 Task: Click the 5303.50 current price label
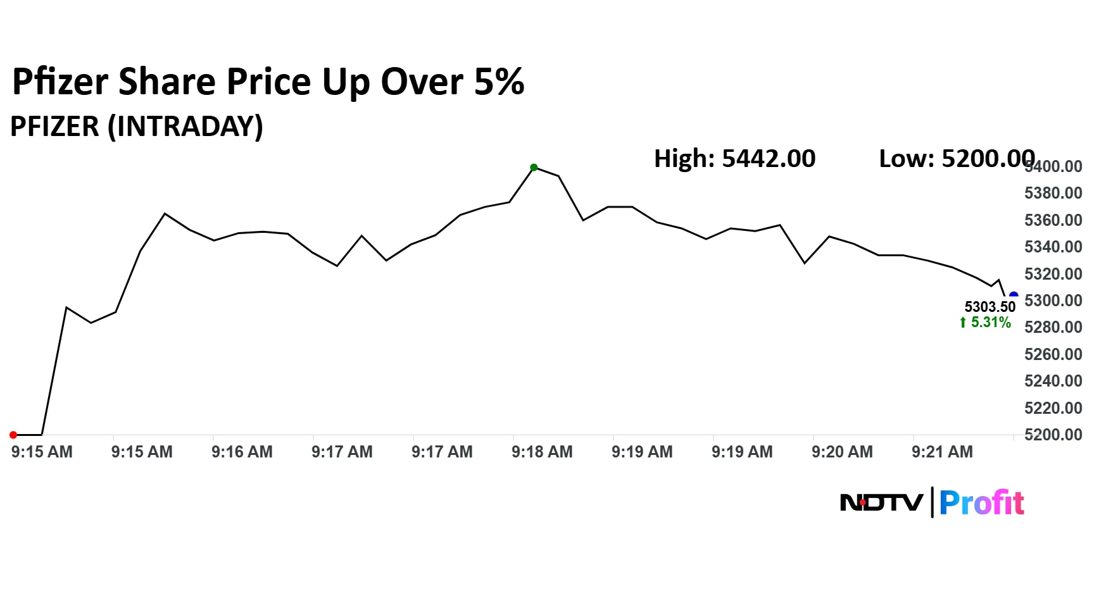click(x=990, y=307)
